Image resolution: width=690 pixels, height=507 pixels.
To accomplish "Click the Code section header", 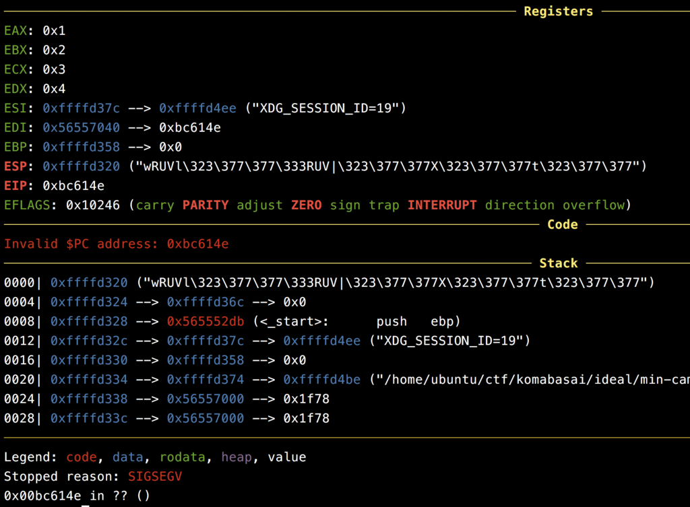I will click(x=563, y=224).
